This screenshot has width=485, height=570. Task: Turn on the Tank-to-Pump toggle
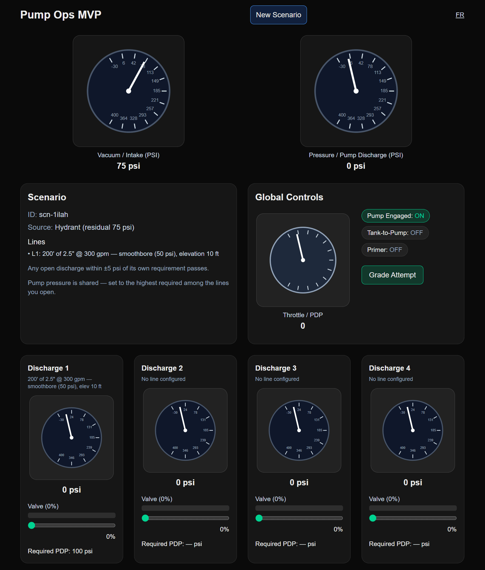(x=395, y=233)
